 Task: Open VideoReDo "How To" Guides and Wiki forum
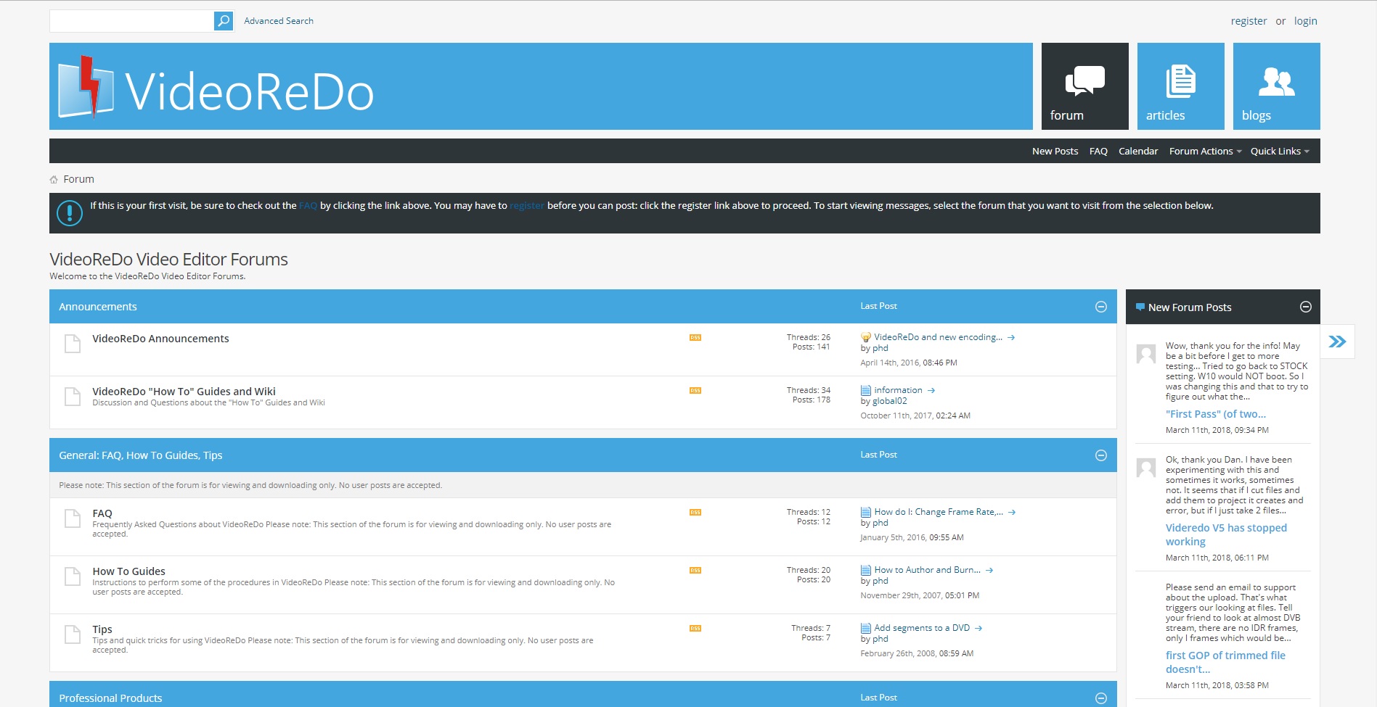tap(184, 392)
